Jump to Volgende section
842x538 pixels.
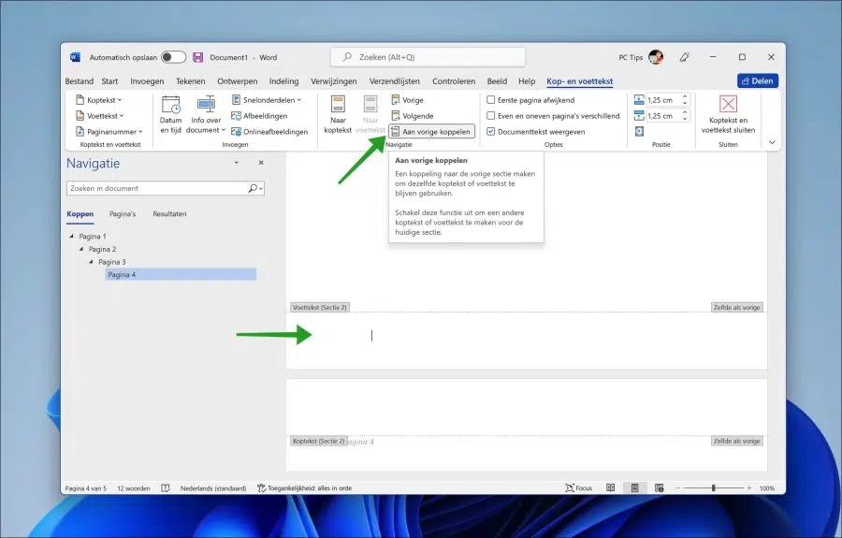click(x=412, y=116)
